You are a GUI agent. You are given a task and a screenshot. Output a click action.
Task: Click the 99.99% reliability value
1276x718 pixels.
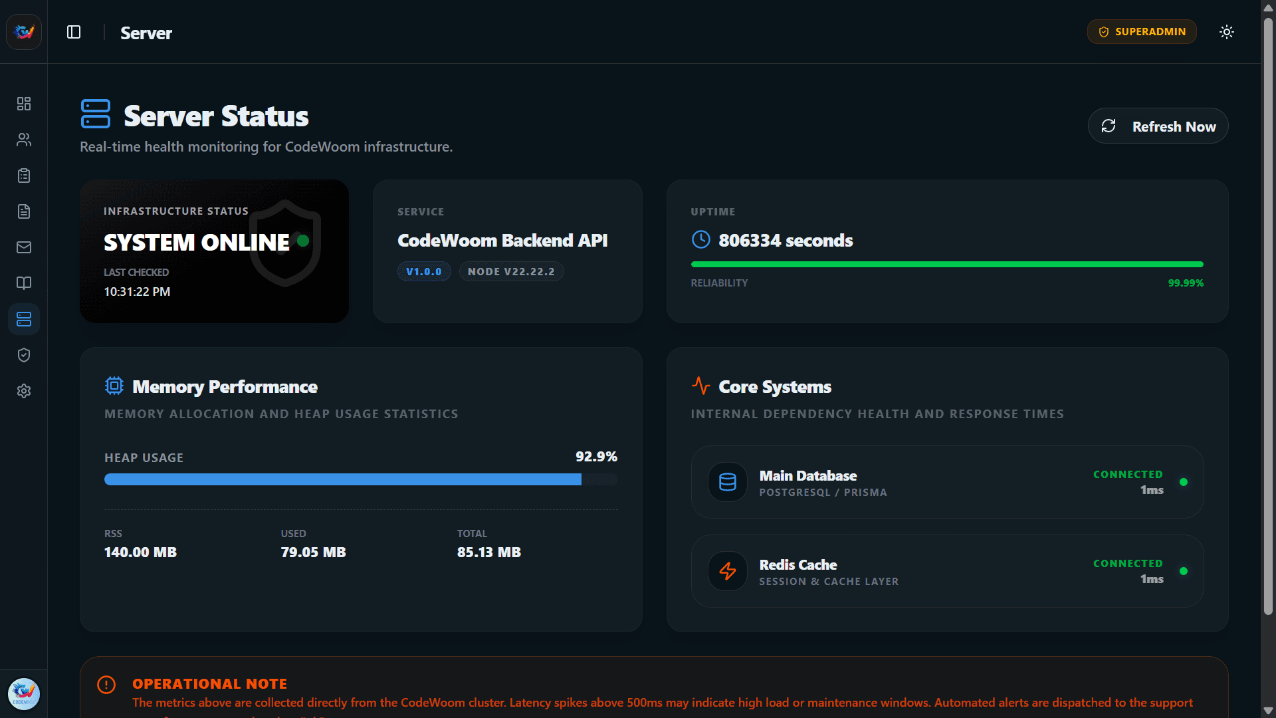click(x=1186, y=283)
